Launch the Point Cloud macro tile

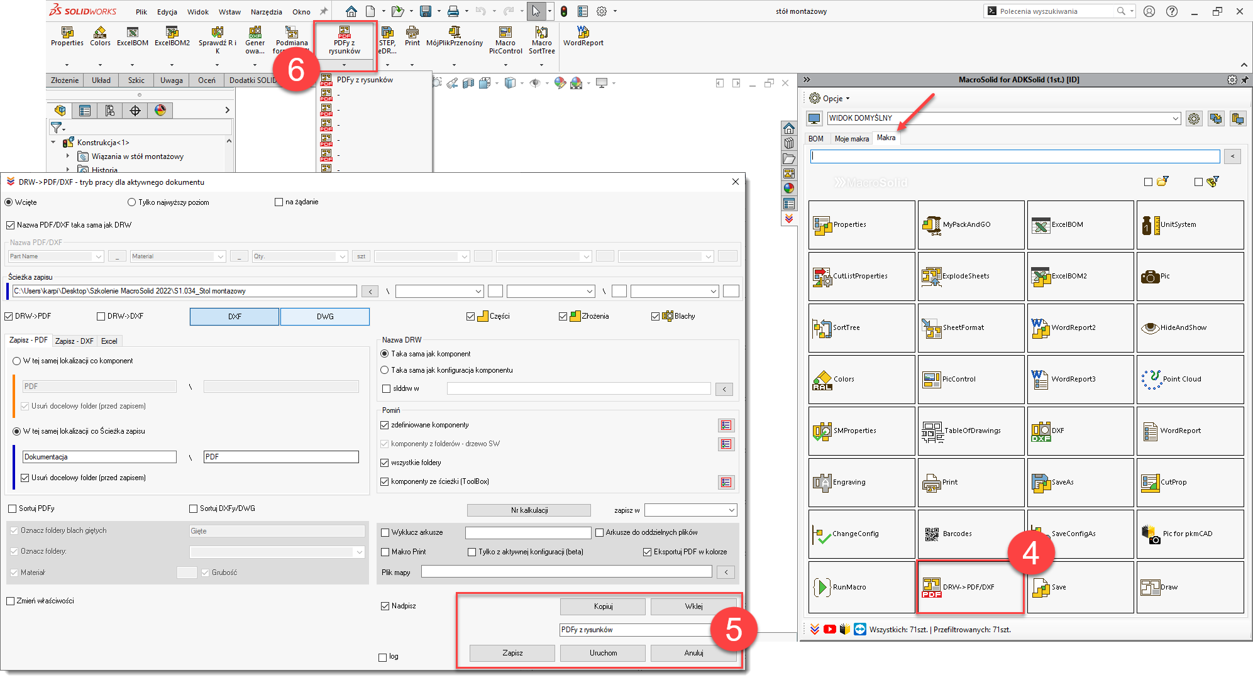click(x=1190, y=380)
